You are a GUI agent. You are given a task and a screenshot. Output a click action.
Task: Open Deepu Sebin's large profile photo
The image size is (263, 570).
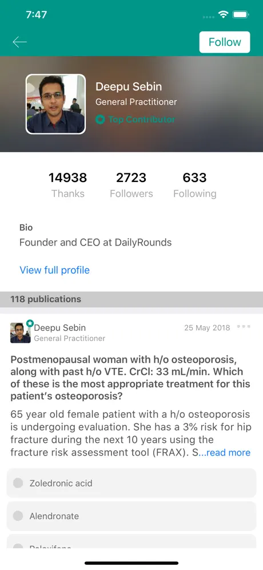[55, 104]
